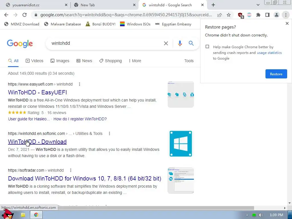Open the Chrome profile avatar

pos(277,15)
